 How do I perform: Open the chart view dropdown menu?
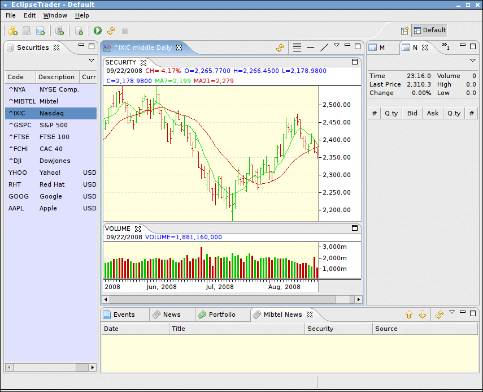(337, 45)
